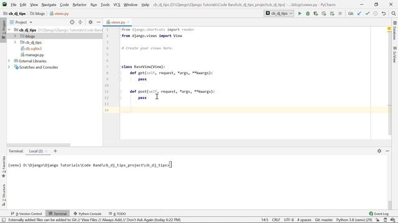Locate current file in Project panel
398x223 pixels.
tap(72, 22)
